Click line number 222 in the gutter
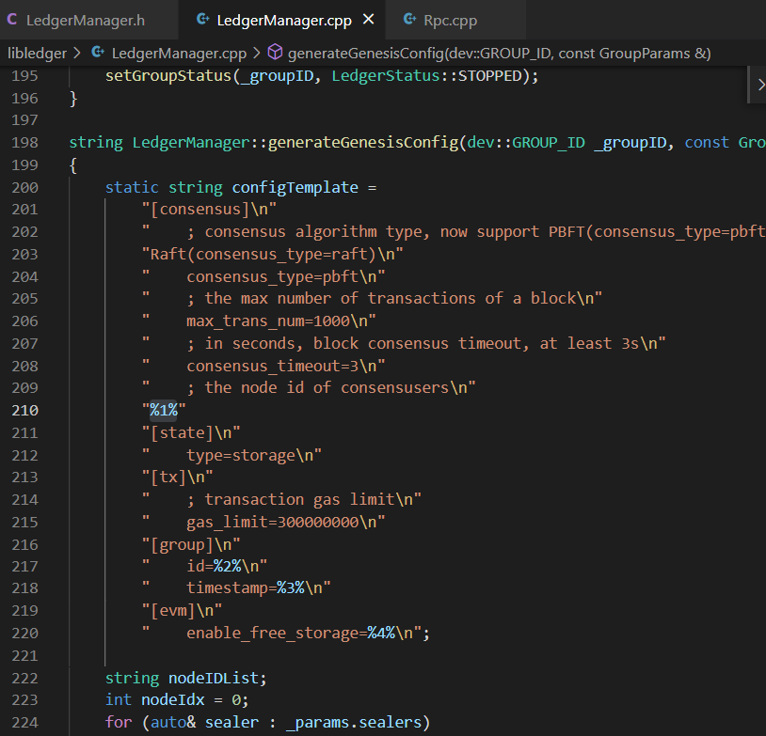 pyautogui.click(x=24, y=678)
